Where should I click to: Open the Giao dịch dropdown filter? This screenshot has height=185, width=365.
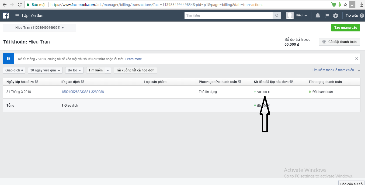click(14, 70)
